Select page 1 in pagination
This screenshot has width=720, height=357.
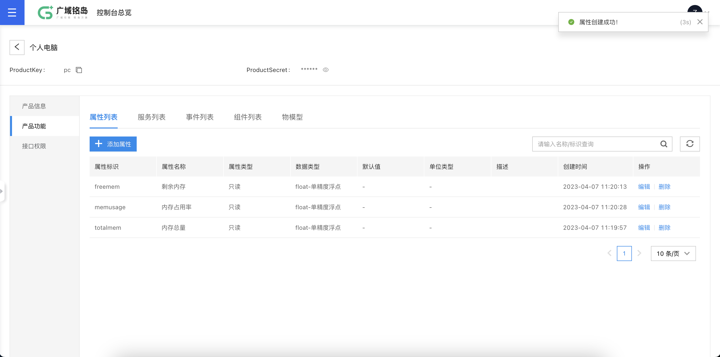pos(624,253)
